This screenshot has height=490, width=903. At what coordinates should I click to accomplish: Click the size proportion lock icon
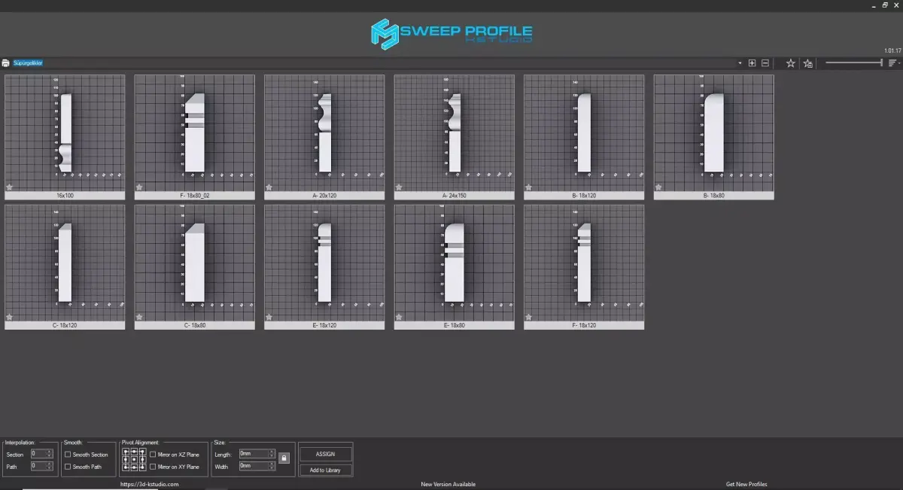tap(284, 458)
